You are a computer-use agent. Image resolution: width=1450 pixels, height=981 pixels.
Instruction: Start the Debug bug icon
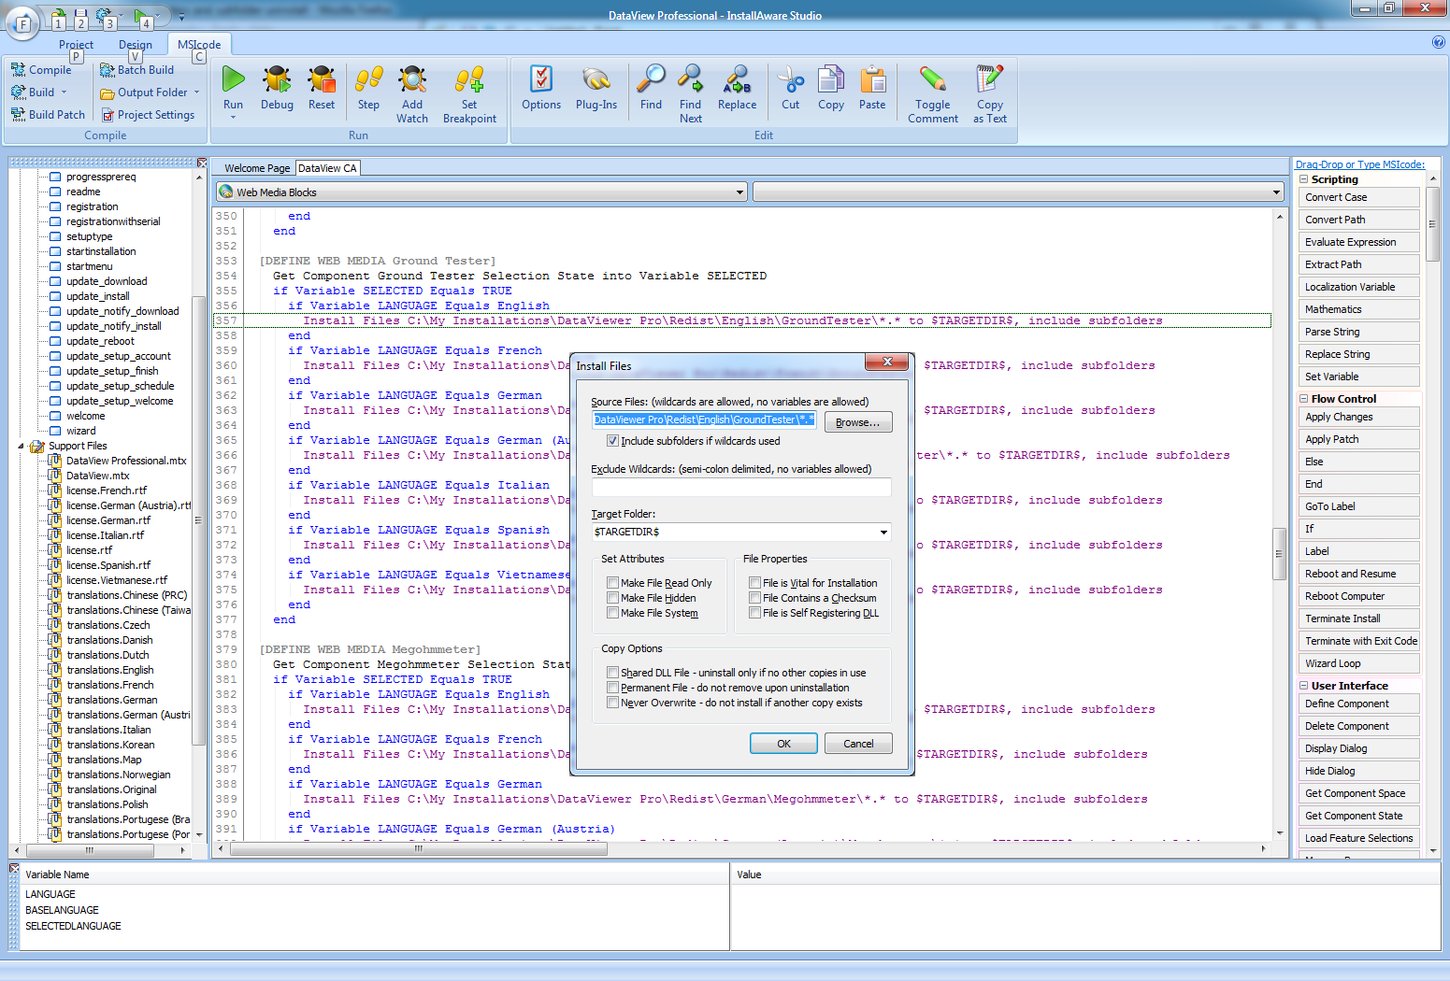coord(277,79)
